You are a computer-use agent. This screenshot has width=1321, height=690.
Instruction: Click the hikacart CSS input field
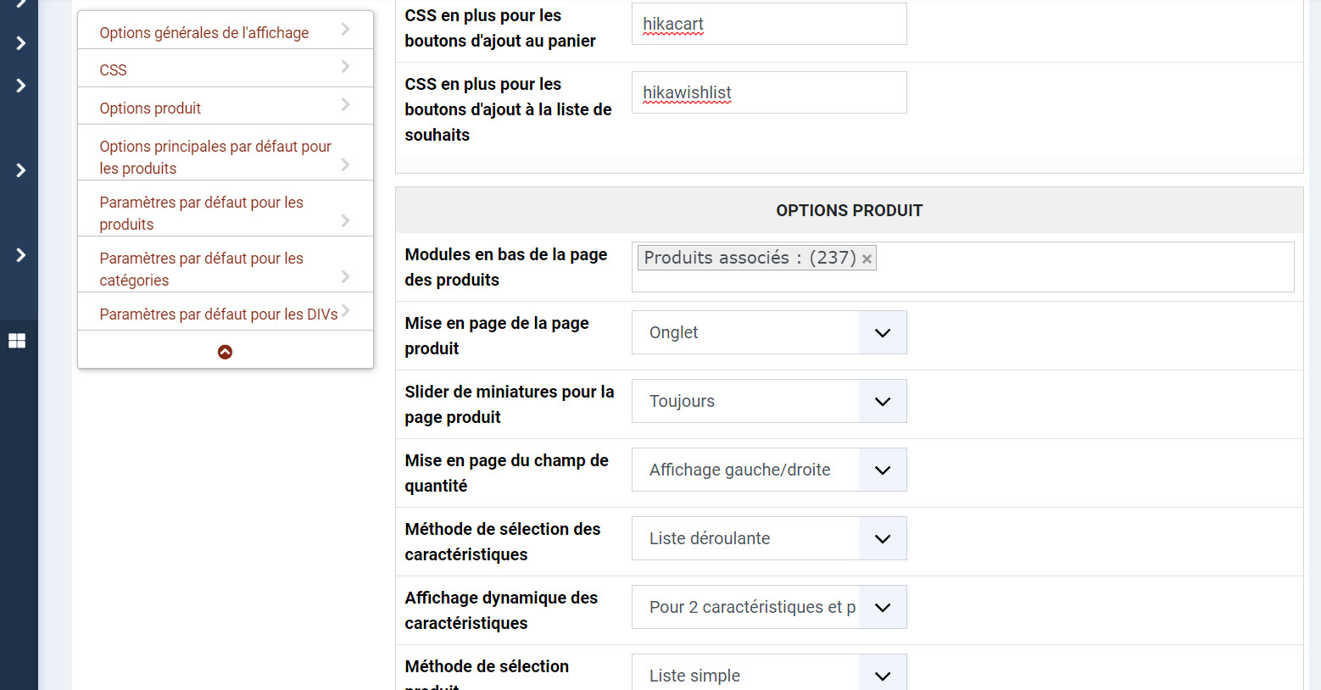tap(769, 24)
